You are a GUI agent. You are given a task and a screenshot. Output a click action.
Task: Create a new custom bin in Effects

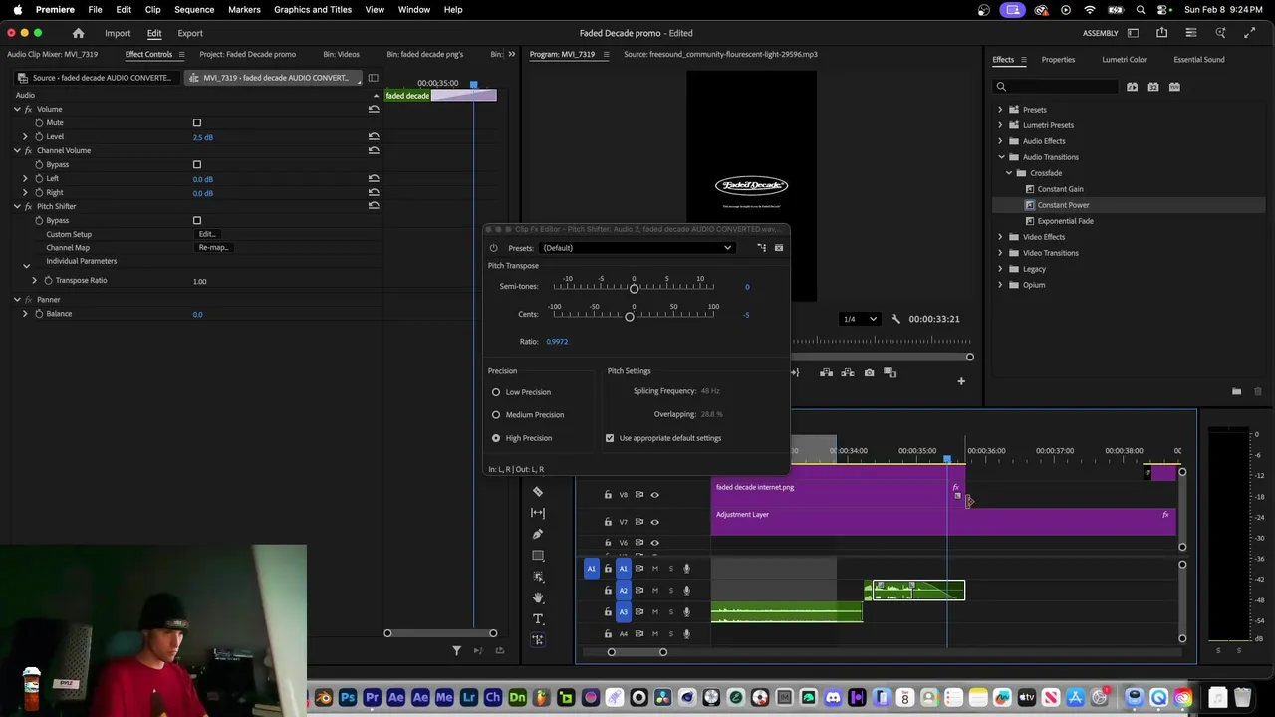pos(1236,391)
